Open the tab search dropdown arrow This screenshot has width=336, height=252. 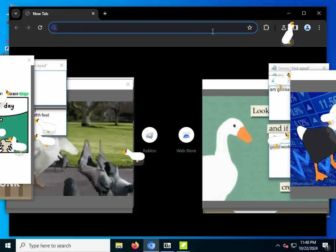point(16,13)
